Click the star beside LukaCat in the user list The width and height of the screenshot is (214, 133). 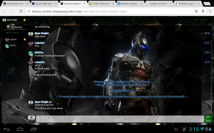25,40
